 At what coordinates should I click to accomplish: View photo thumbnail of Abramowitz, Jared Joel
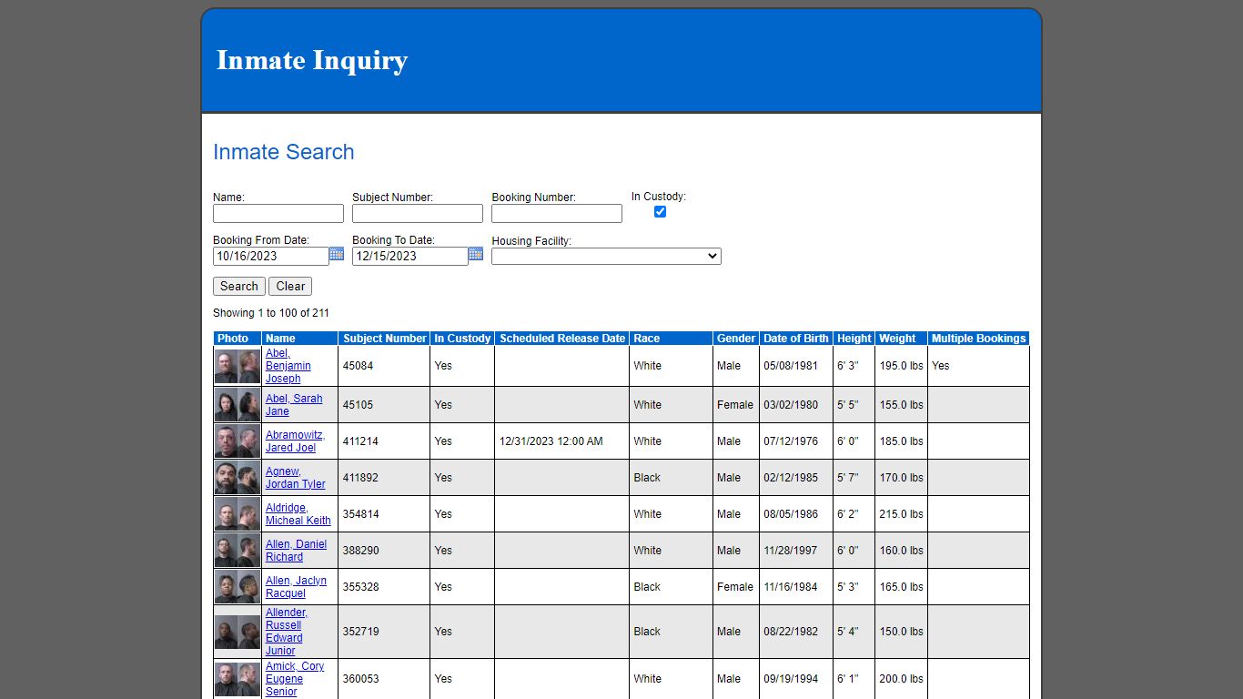point(237,441)
